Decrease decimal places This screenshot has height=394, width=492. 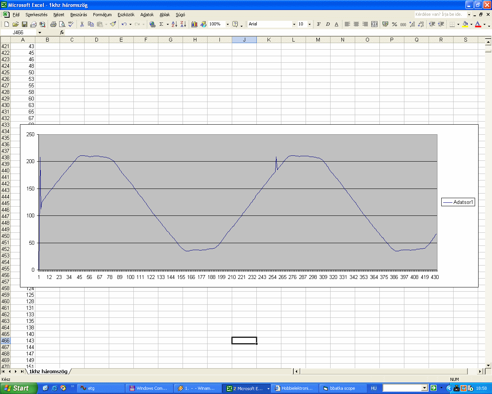421,24
